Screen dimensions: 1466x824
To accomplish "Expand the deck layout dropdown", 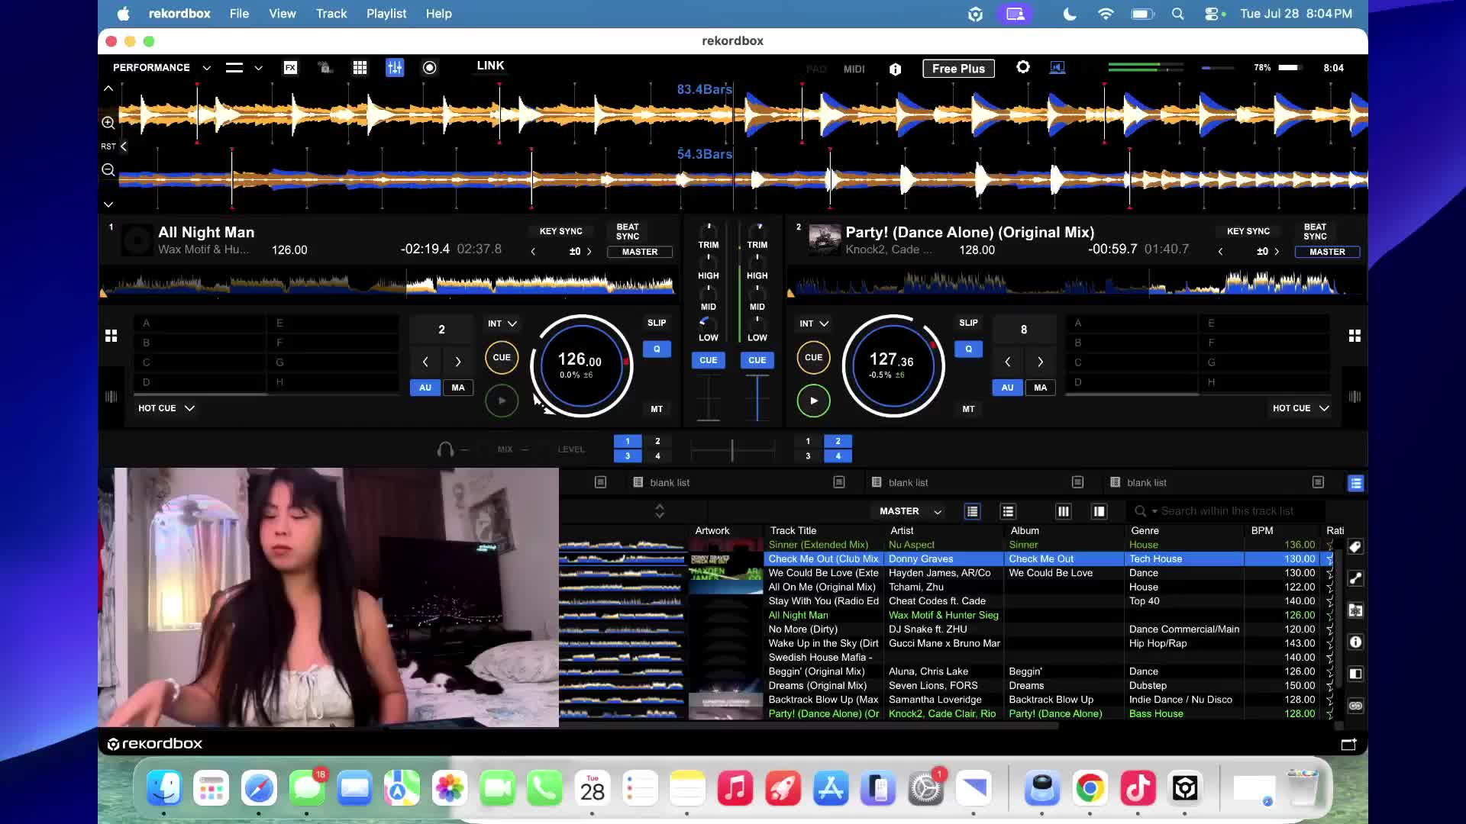I will tap(244, 68).
